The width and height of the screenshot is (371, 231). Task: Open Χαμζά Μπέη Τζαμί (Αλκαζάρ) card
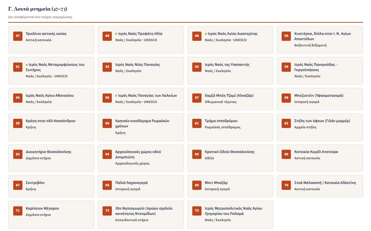(x=230, y=99)
